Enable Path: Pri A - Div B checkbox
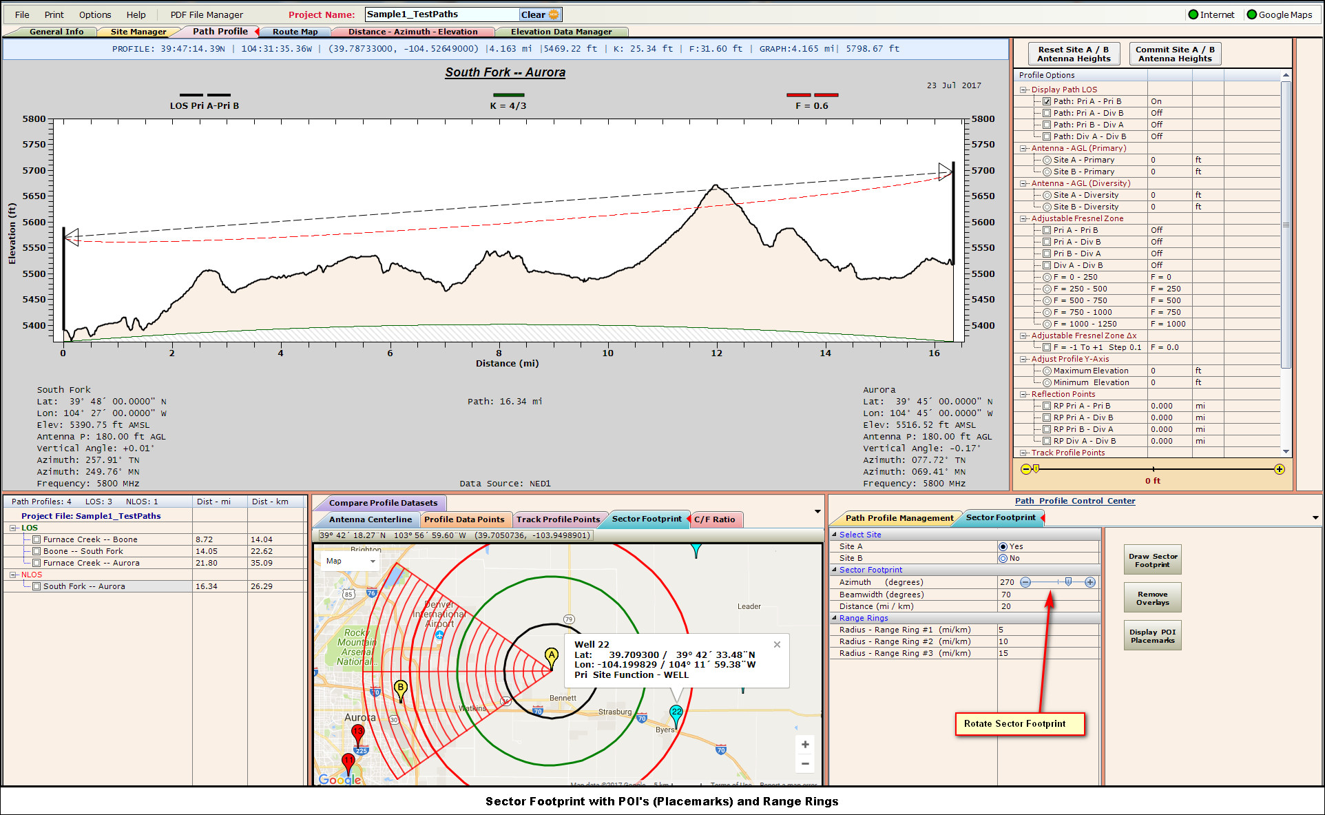 click(x=1047, y=113)
